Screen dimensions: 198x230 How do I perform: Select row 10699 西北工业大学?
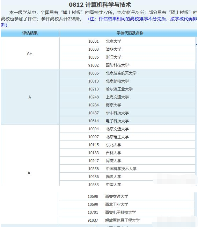[127, 204]
